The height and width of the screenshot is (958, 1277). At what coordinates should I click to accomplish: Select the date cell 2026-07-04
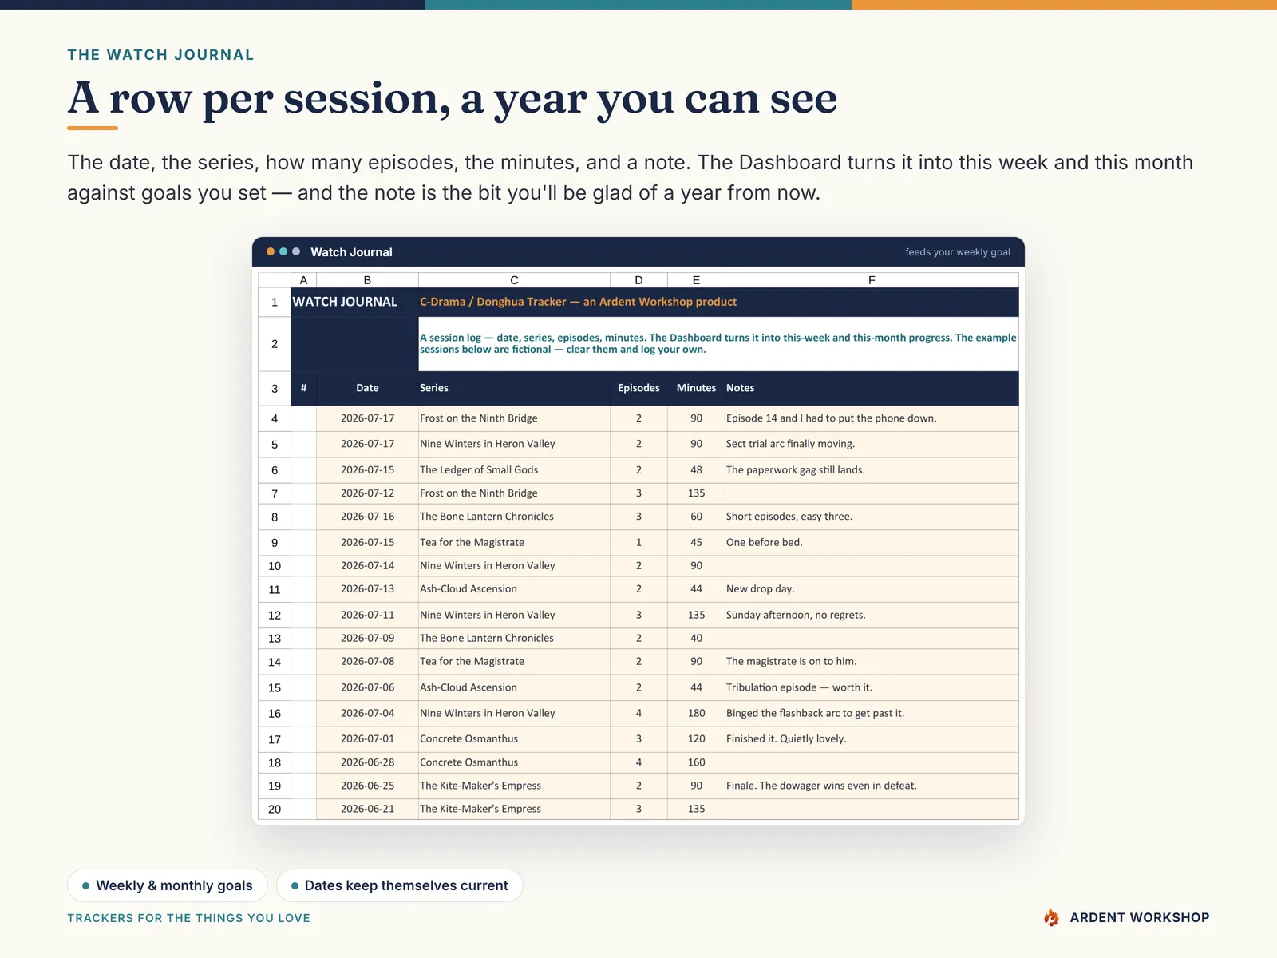coord(367,713)
